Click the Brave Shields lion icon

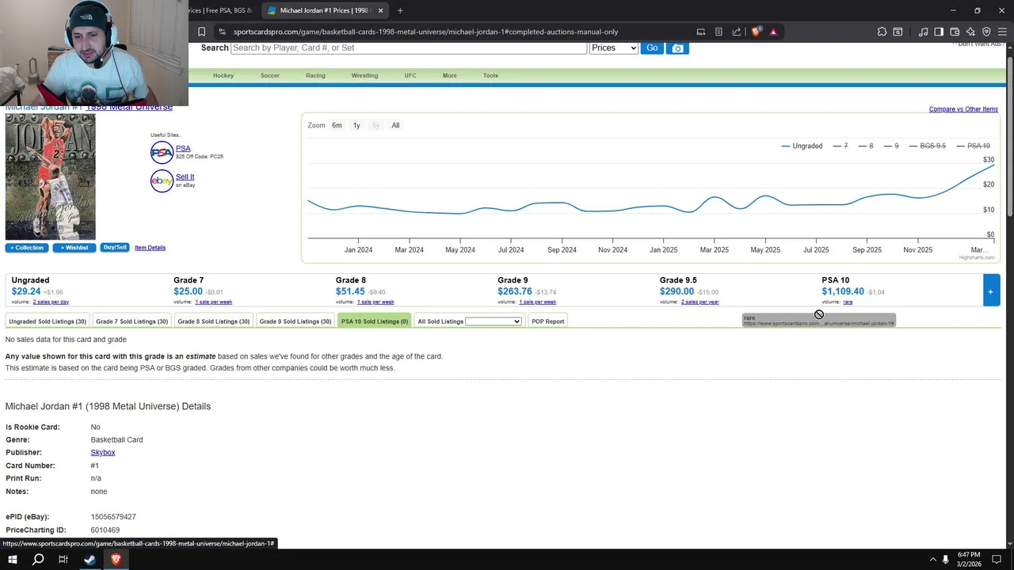(x=756, y=32)
